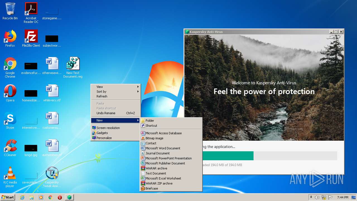357x201 pixels.
Task: Select the VLC media player shortcut
Action: click(x=10, y=177)
